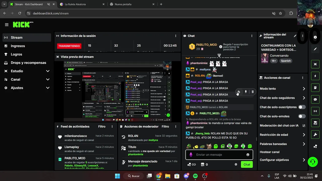Reply to the hovered Pool_ssj message
The image size is (322, 181).
238,92
